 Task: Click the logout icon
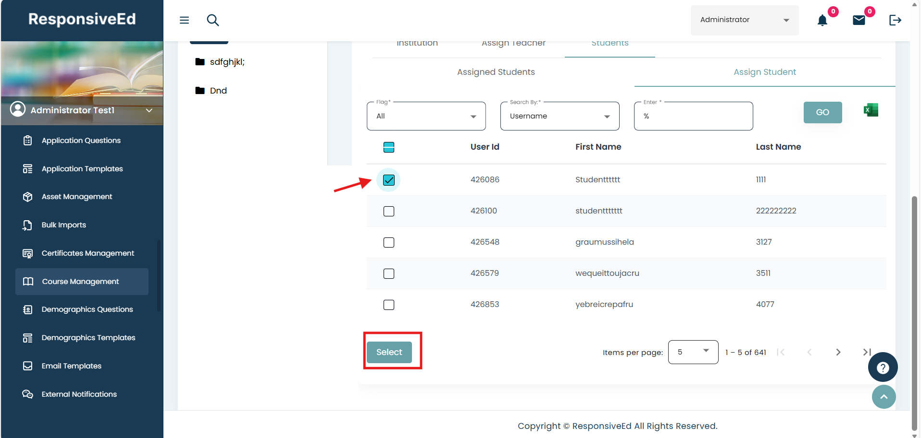(895, 20)
